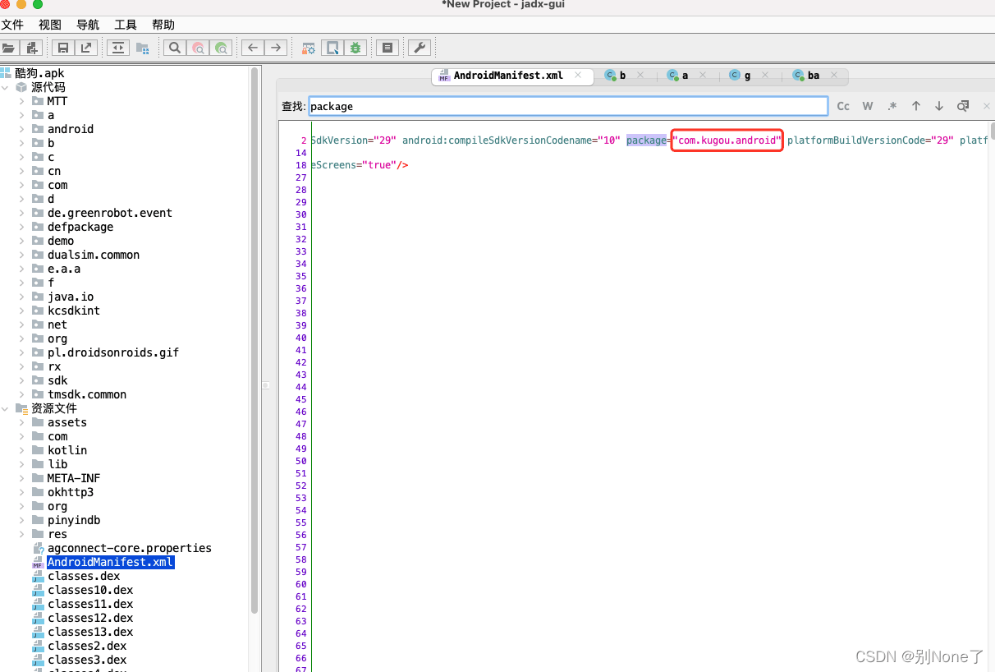This screenshot has height=672, width=995.
Task: Open the 导航 menu
Action: [87, 25]
